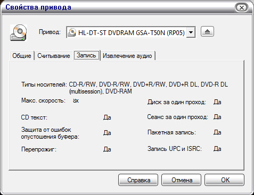The height and width of the screenshot is (195, 254).
Task: Go to the Извлечение аудио tab
Action: 127,56
